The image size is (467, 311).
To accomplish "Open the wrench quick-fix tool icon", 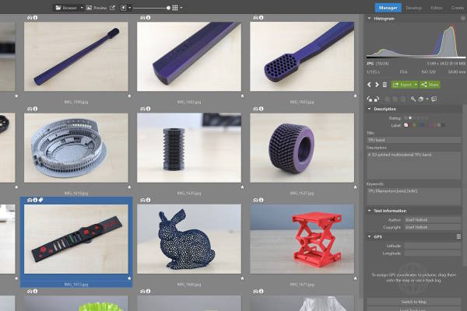I will click(x=413, y=99).
